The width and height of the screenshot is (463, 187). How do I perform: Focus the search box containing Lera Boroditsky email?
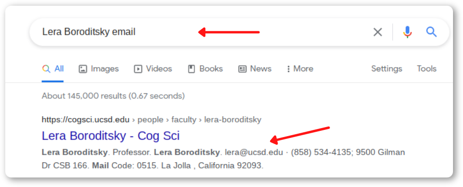(201, 32)
